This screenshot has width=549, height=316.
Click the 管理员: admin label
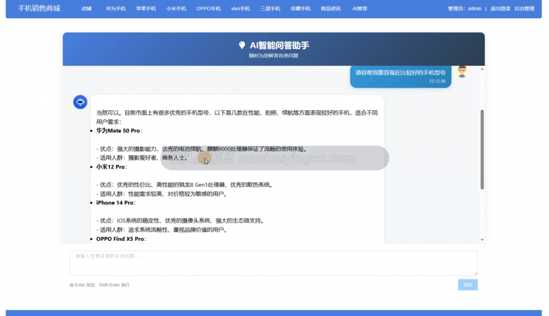coord(465,9)
